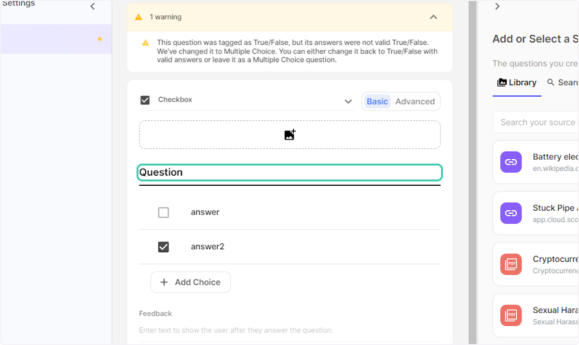Screen dimensions: 579x345
Task: Click the Search magnifier icon next to Library
Action: (x=551, y=82)
